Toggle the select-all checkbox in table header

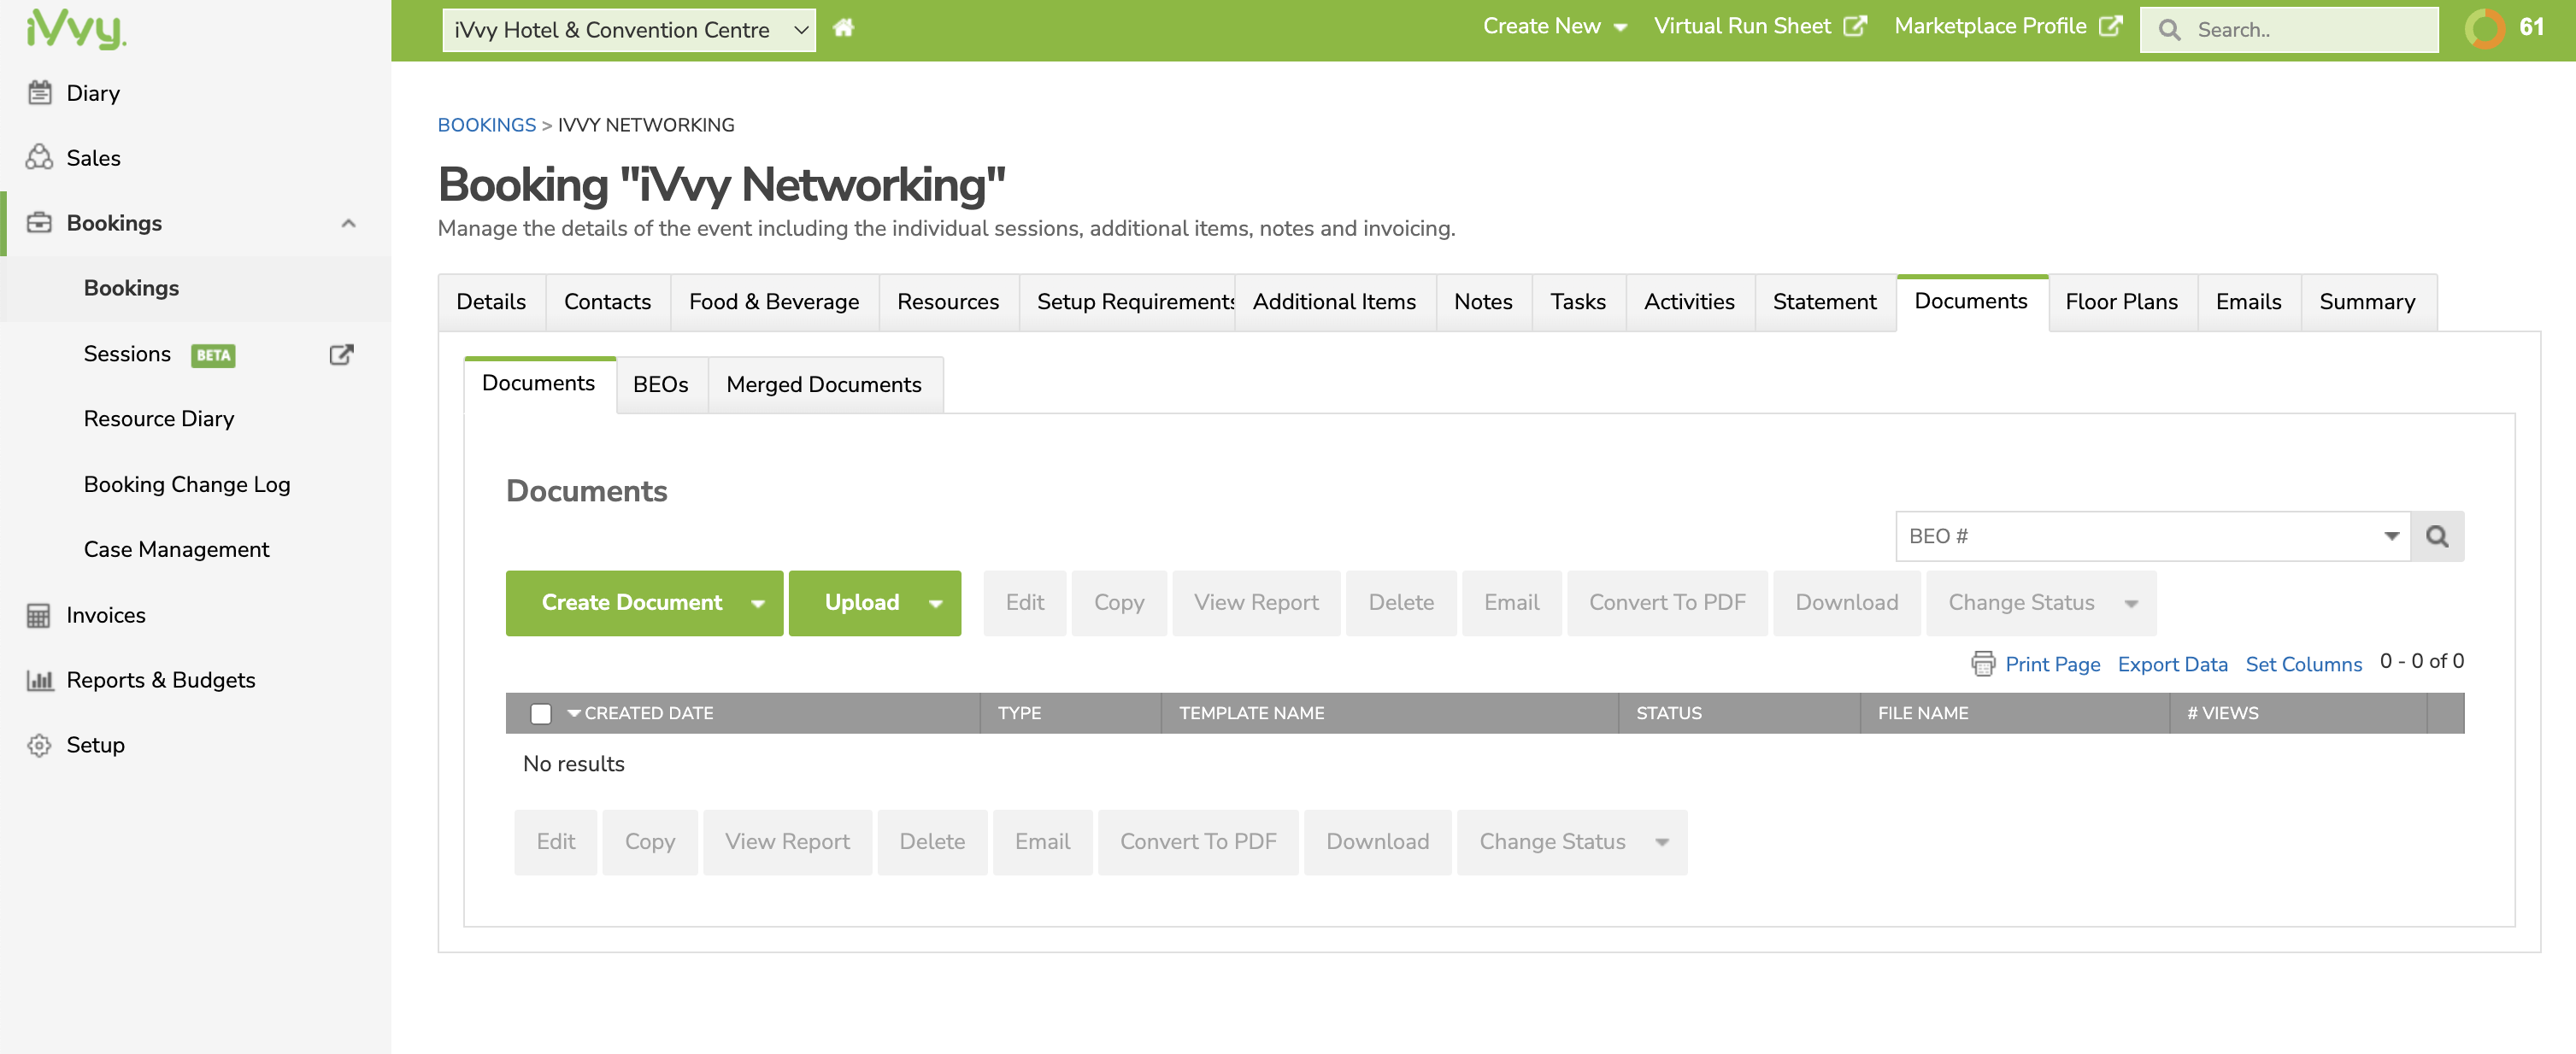coord(541,713)
